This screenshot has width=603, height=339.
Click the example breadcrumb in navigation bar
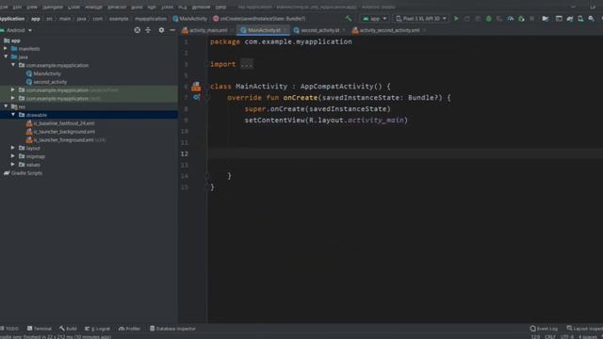[x=119, y=19]
